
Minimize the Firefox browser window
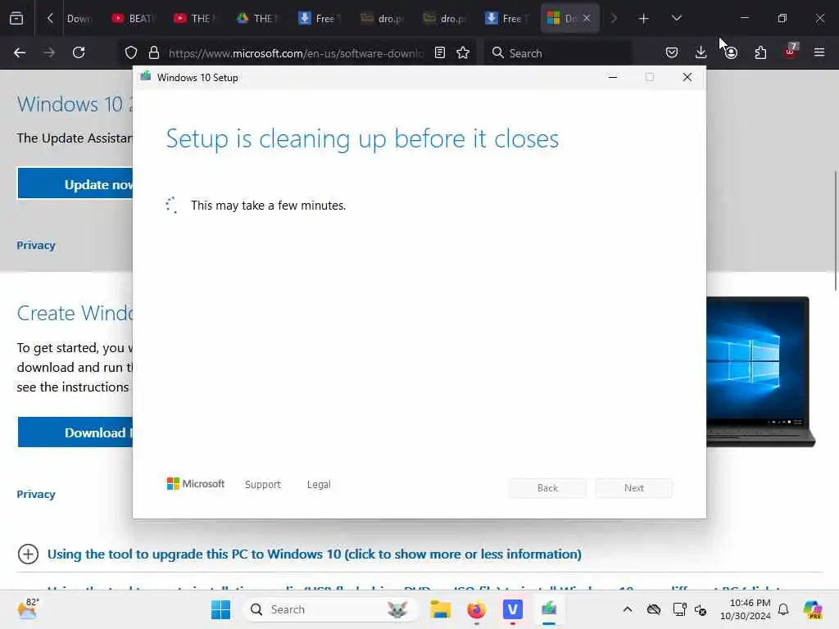pos(744,18)
